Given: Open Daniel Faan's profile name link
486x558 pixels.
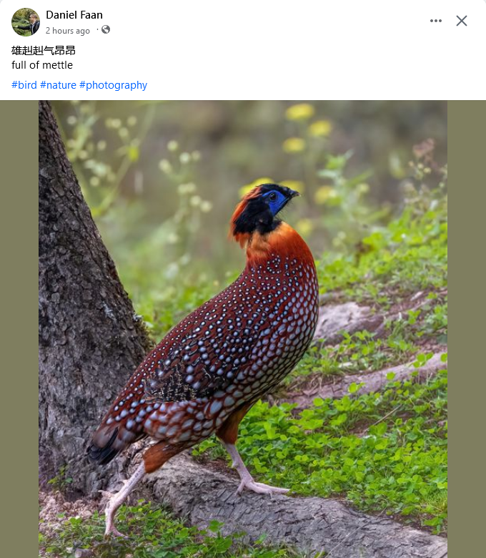Looking at the screenshot, I should click(x=74, y=15).
